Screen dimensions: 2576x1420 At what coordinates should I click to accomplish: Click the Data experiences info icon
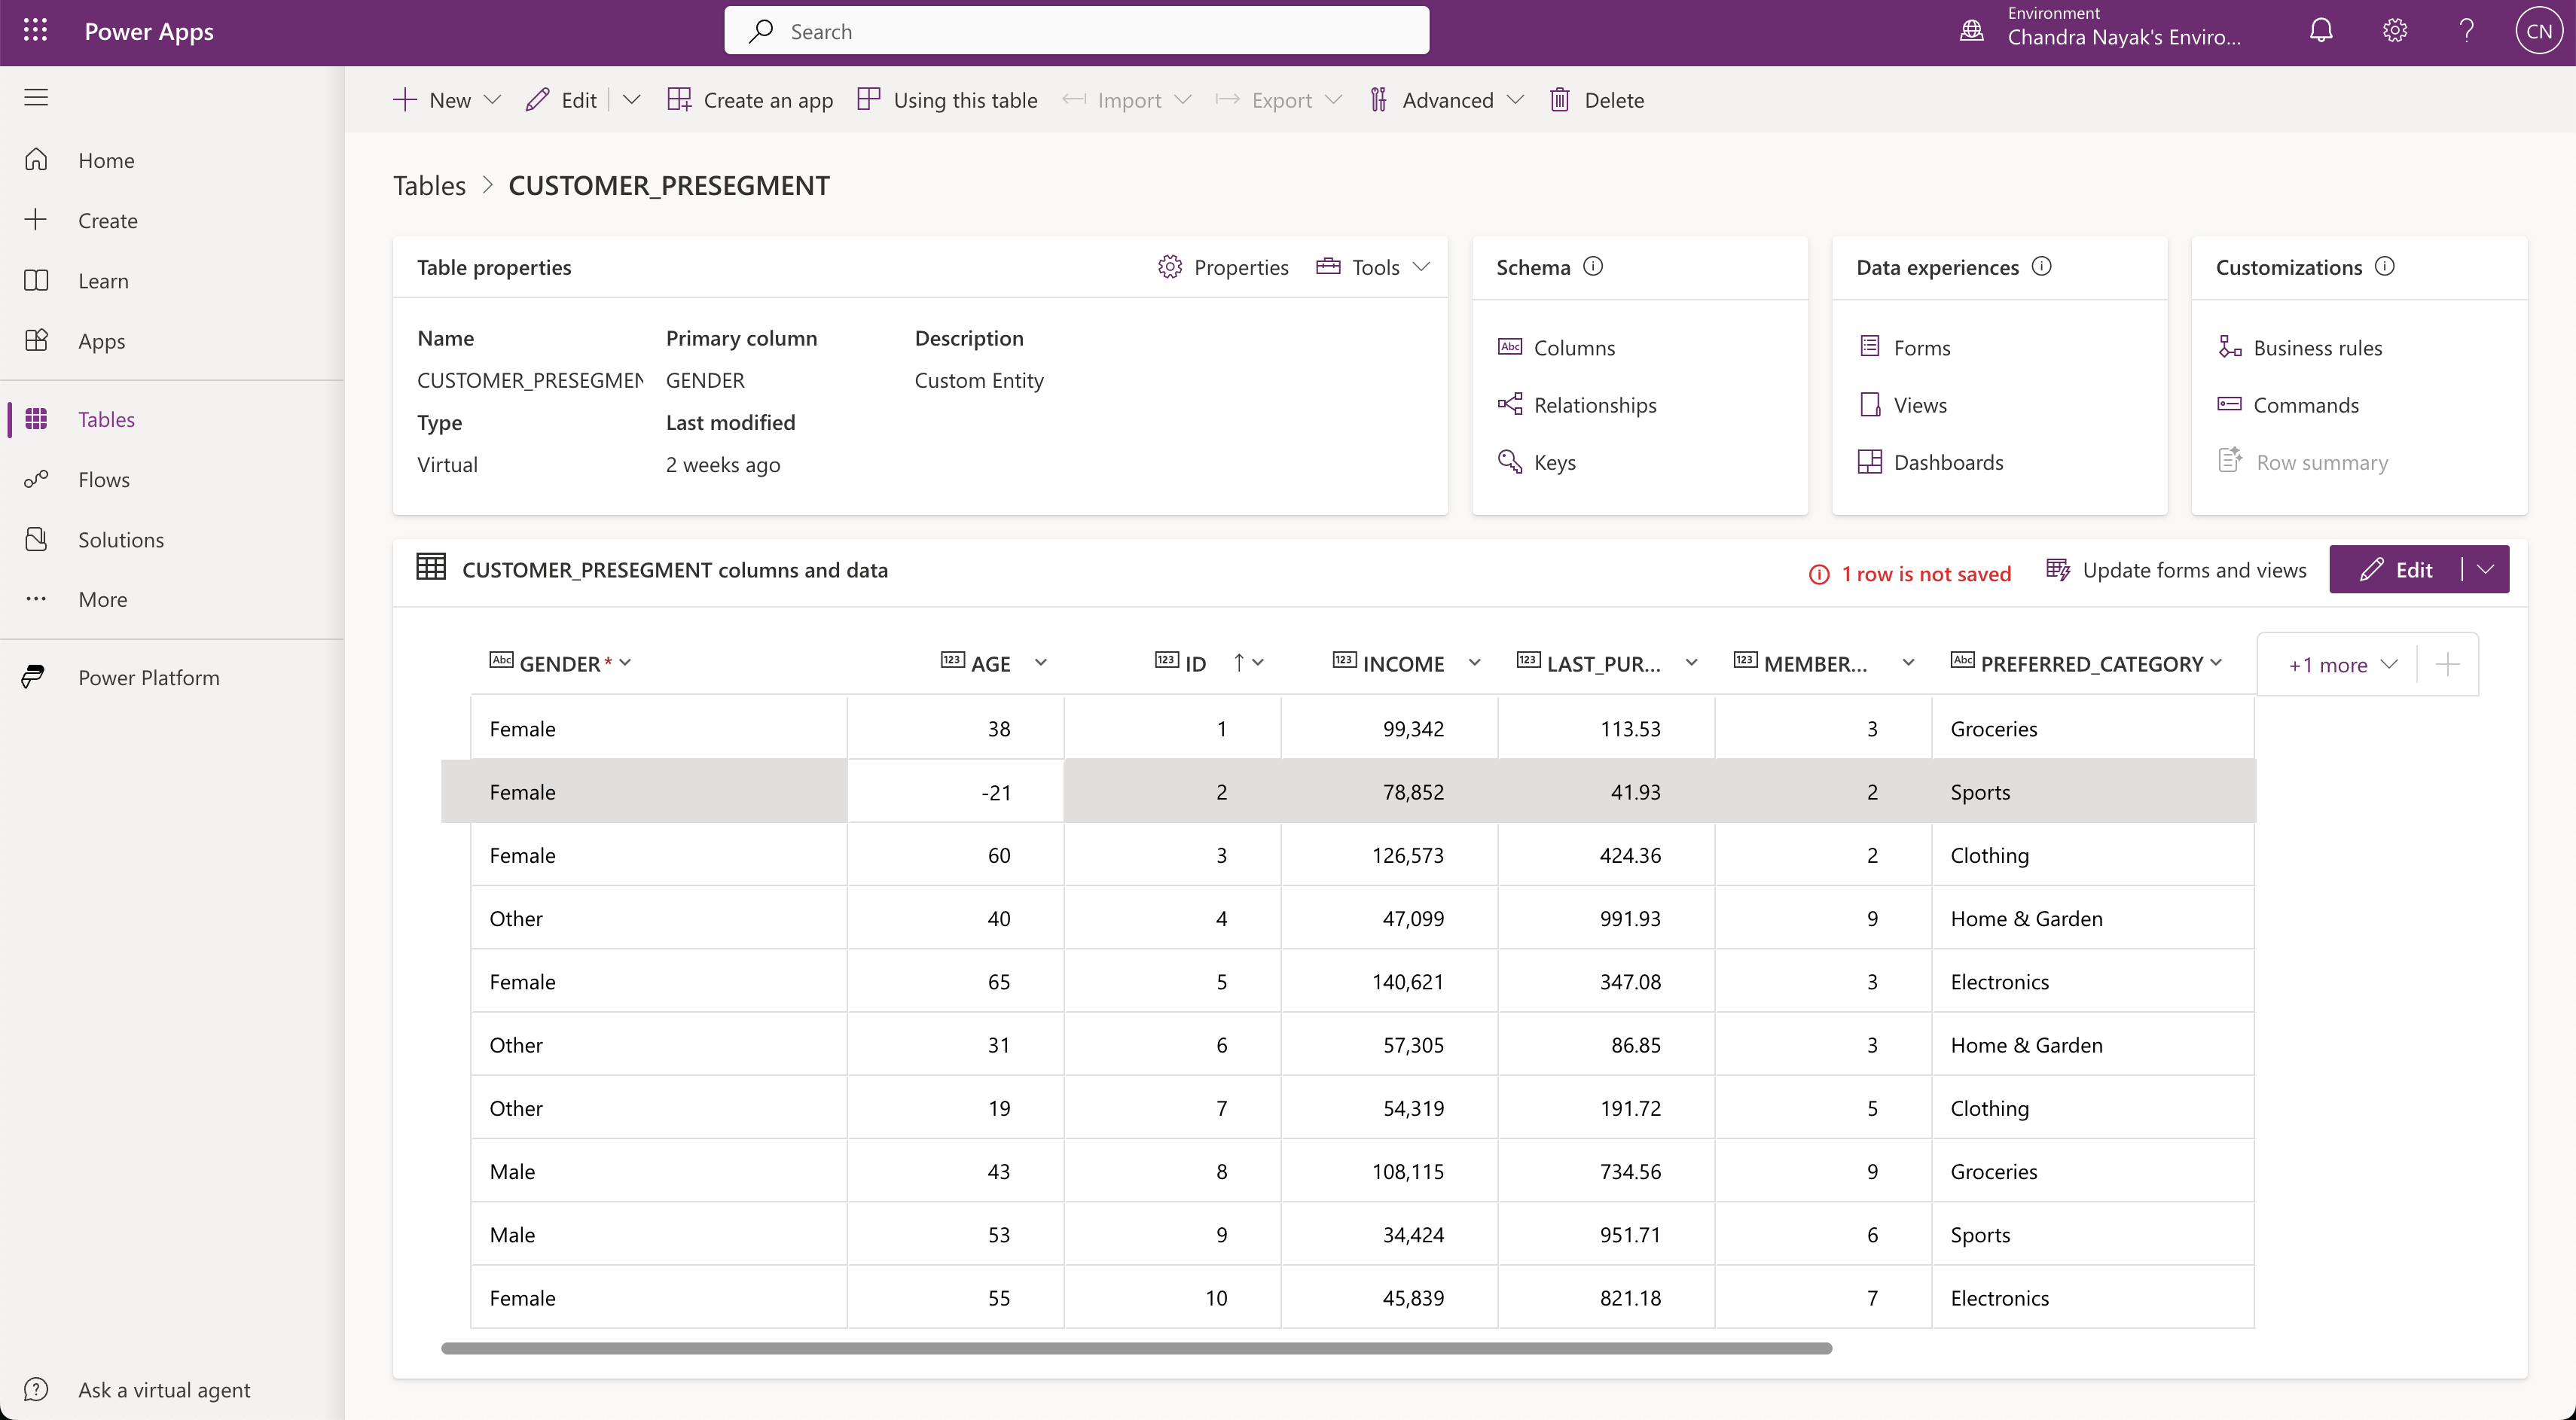point(2042,266)
